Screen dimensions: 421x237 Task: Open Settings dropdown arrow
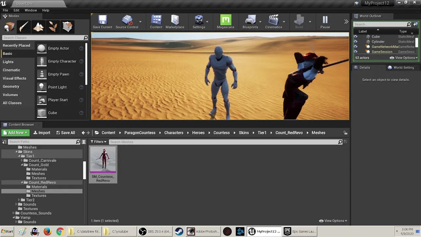pos(207,22)
